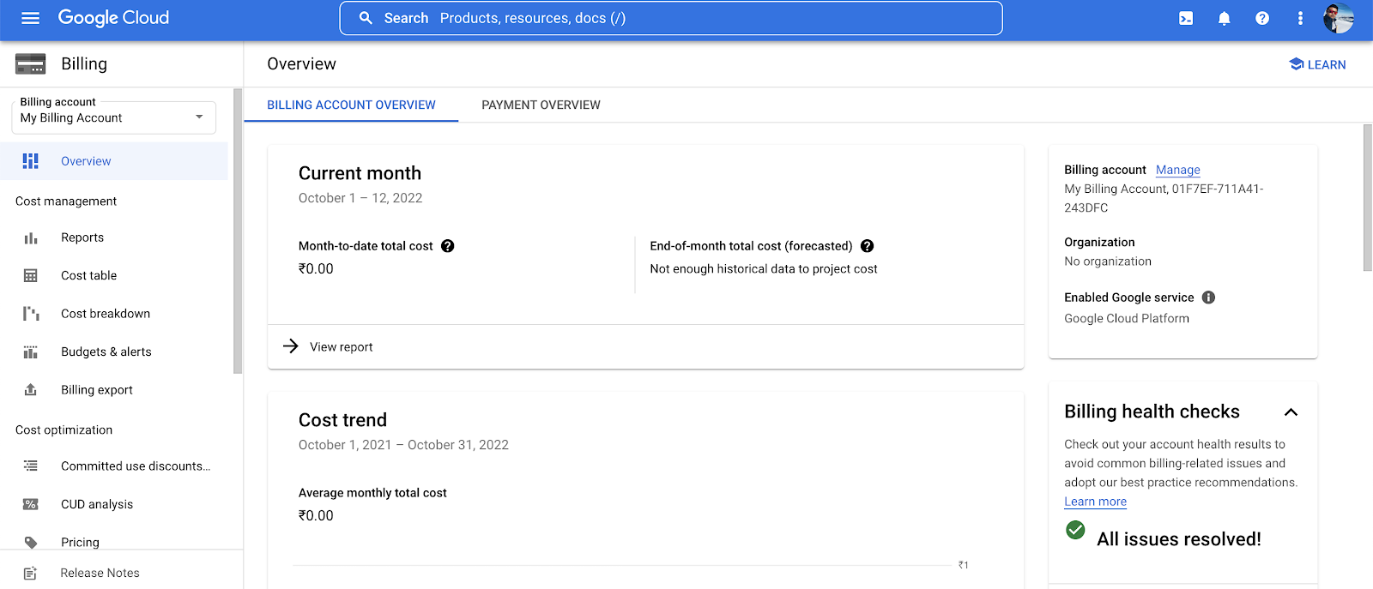Click the LEARN button
The width and height of the screenshot is (1373, 589).
tap(1317, 64)
